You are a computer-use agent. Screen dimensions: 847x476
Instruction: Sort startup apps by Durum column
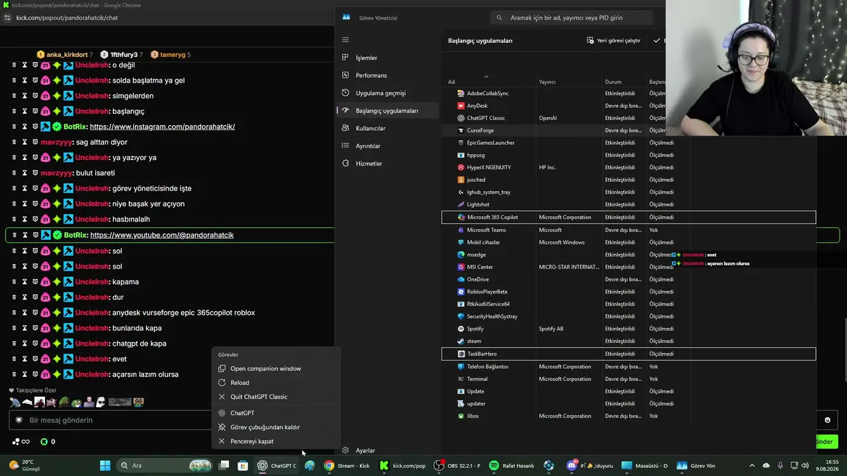click(x=613, y=82)
